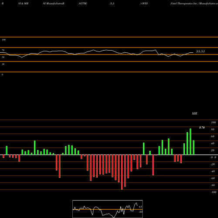Click the -40 label on MR axis
Image resolution: width=218 pixels, height=218 pixels.
click(x=213, y=171)
